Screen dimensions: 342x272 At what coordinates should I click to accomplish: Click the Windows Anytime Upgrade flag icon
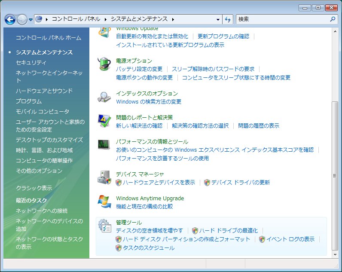pos(104,202)
